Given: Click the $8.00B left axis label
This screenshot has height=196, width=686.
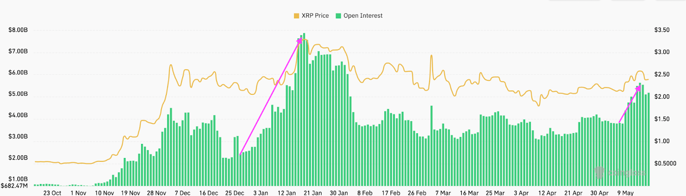Looking at the screenshot, I should pyautogui.click(x=18, y=30).
